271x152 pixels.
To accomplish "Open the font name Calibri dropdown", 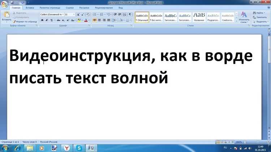I will point(63,14).
